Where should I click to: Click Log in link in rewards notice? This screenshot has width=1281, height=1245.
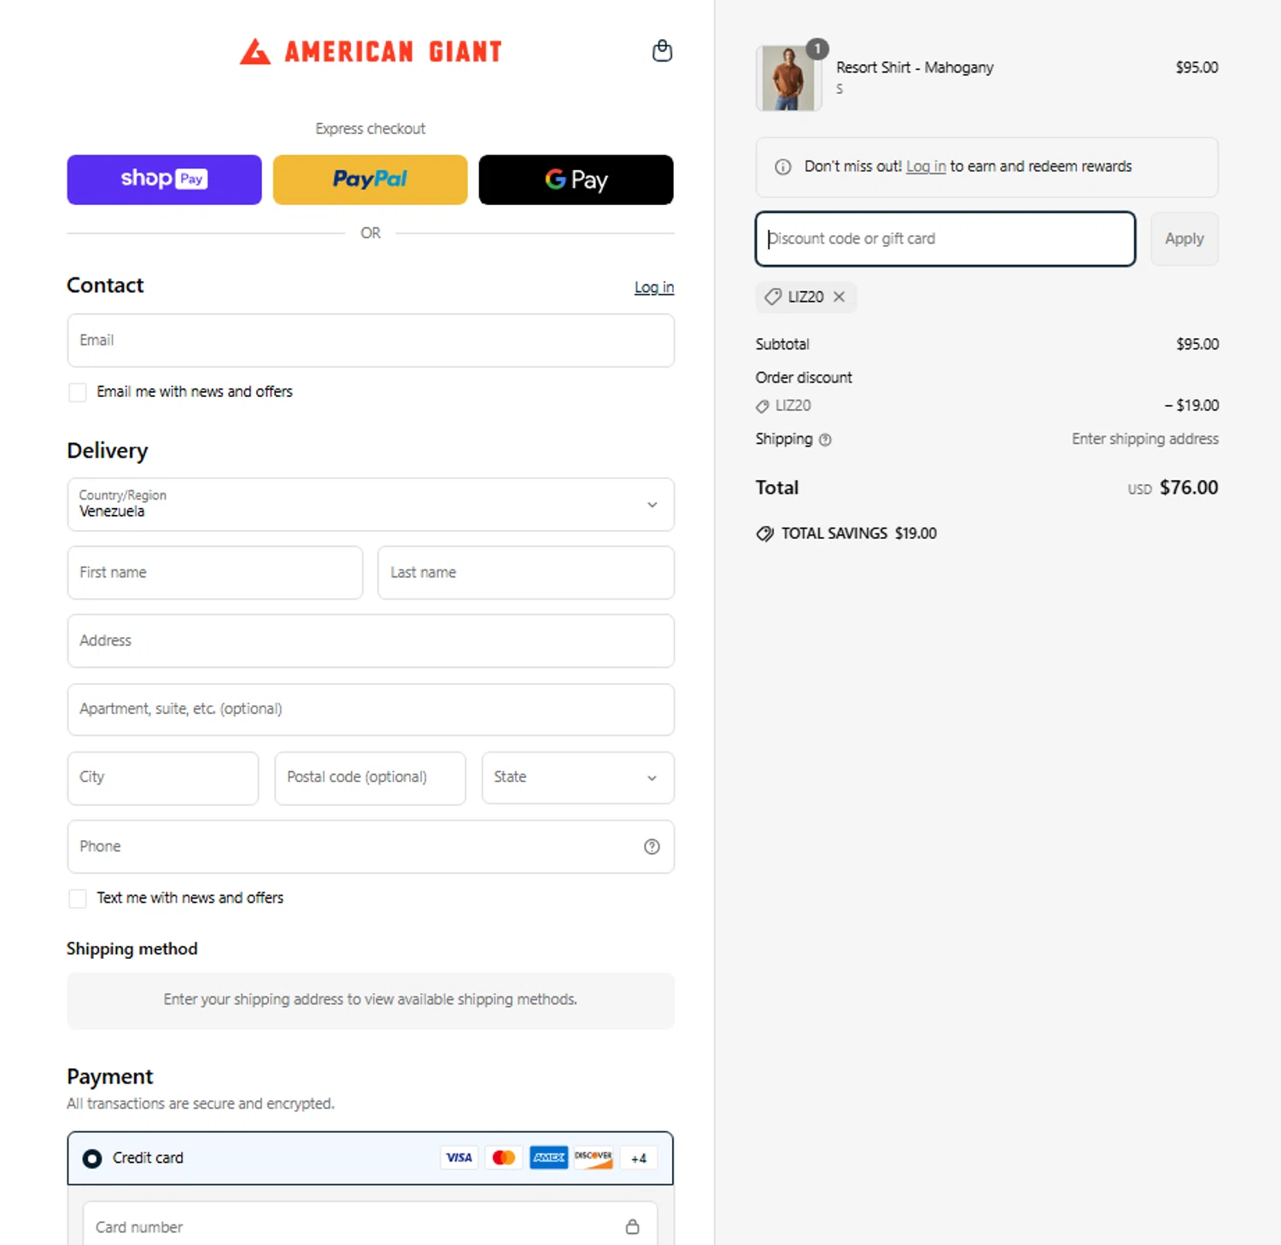(926, 167)
